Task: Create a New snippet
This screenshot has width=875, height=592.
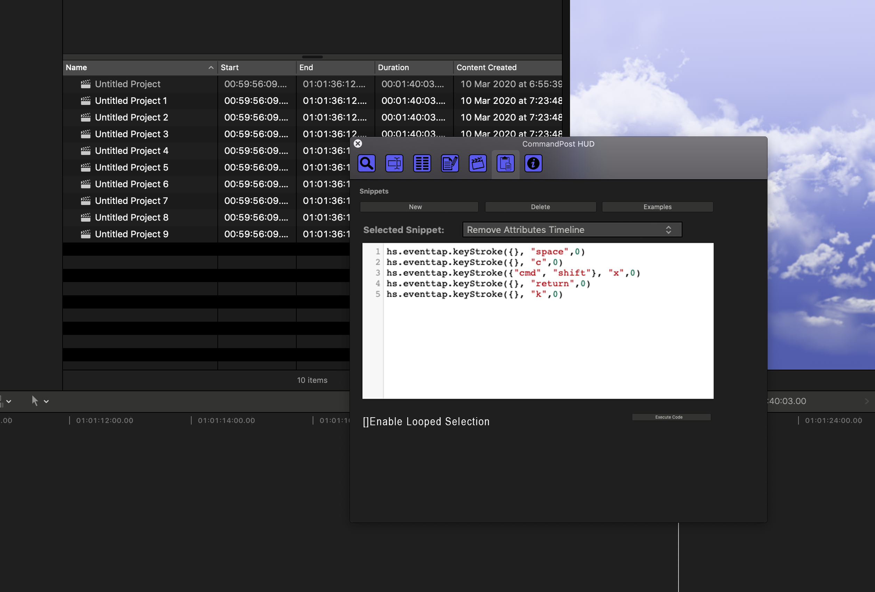Action: click(419, 206)
